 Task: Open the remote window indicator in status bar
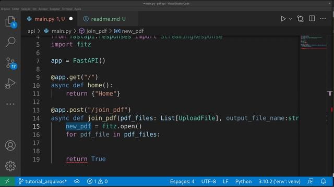(x=7, y=181)
